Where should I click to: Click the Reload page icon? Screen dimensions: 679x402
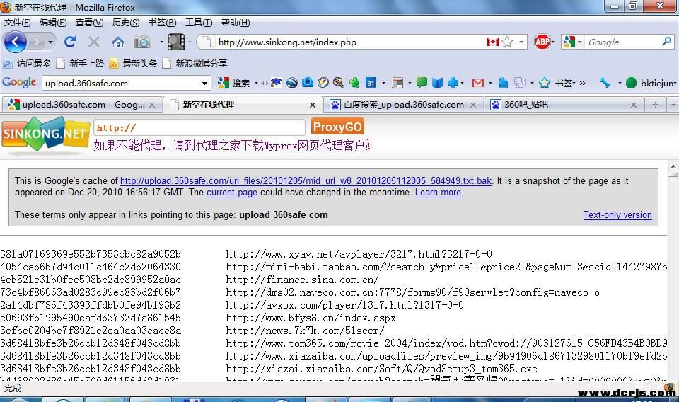coord(69,42)
